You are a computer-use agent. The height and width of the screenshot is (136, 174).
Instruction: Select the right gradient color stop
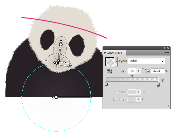pyautogui.click(x=158, y=84)
